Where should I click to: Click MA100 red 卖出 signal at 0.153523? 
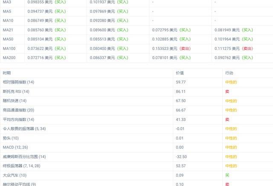click(185, 49)
